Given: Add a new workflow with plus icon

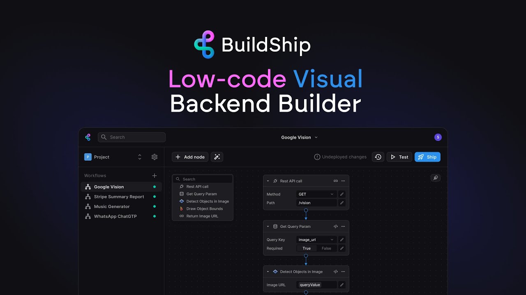Looking at the screenshot, I should 155,175.
